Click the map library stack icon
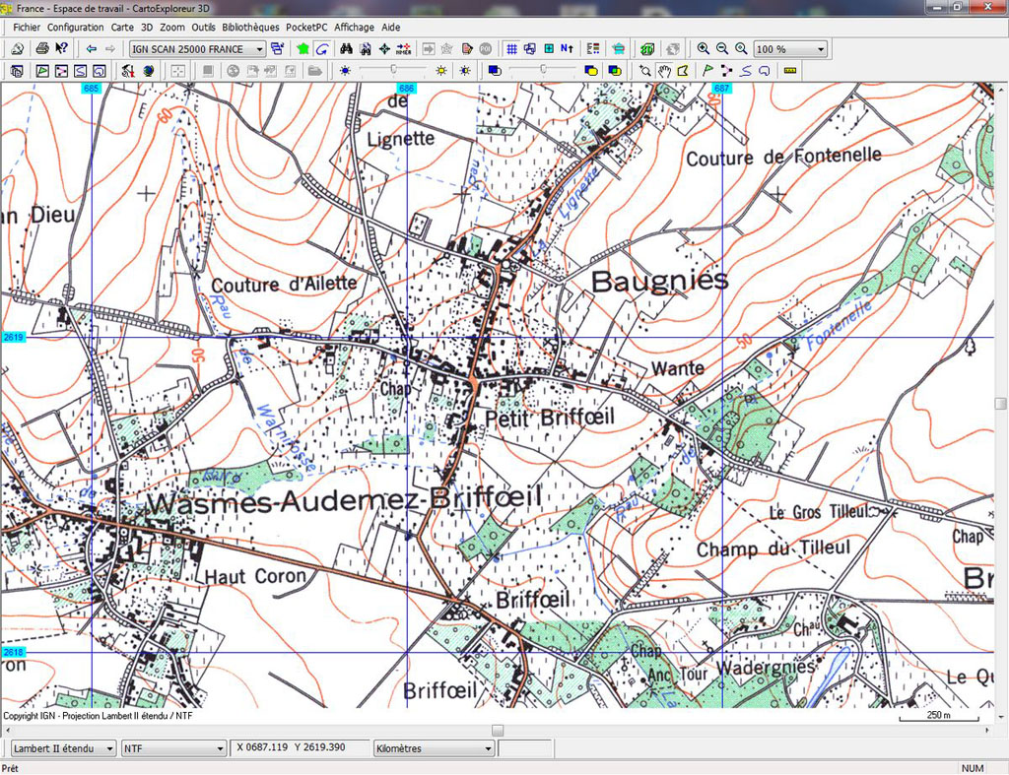This screenshot has width=1009, height=775. [17, 71]
